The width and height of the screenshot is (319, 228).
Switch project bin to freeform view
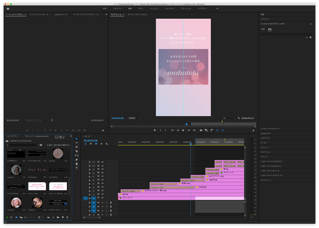(21, 217)
